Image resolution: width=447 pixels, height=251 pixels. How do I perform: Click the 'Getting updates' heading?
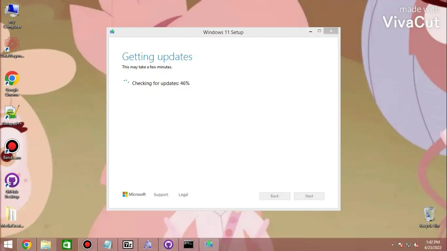[x=157, y=57]
